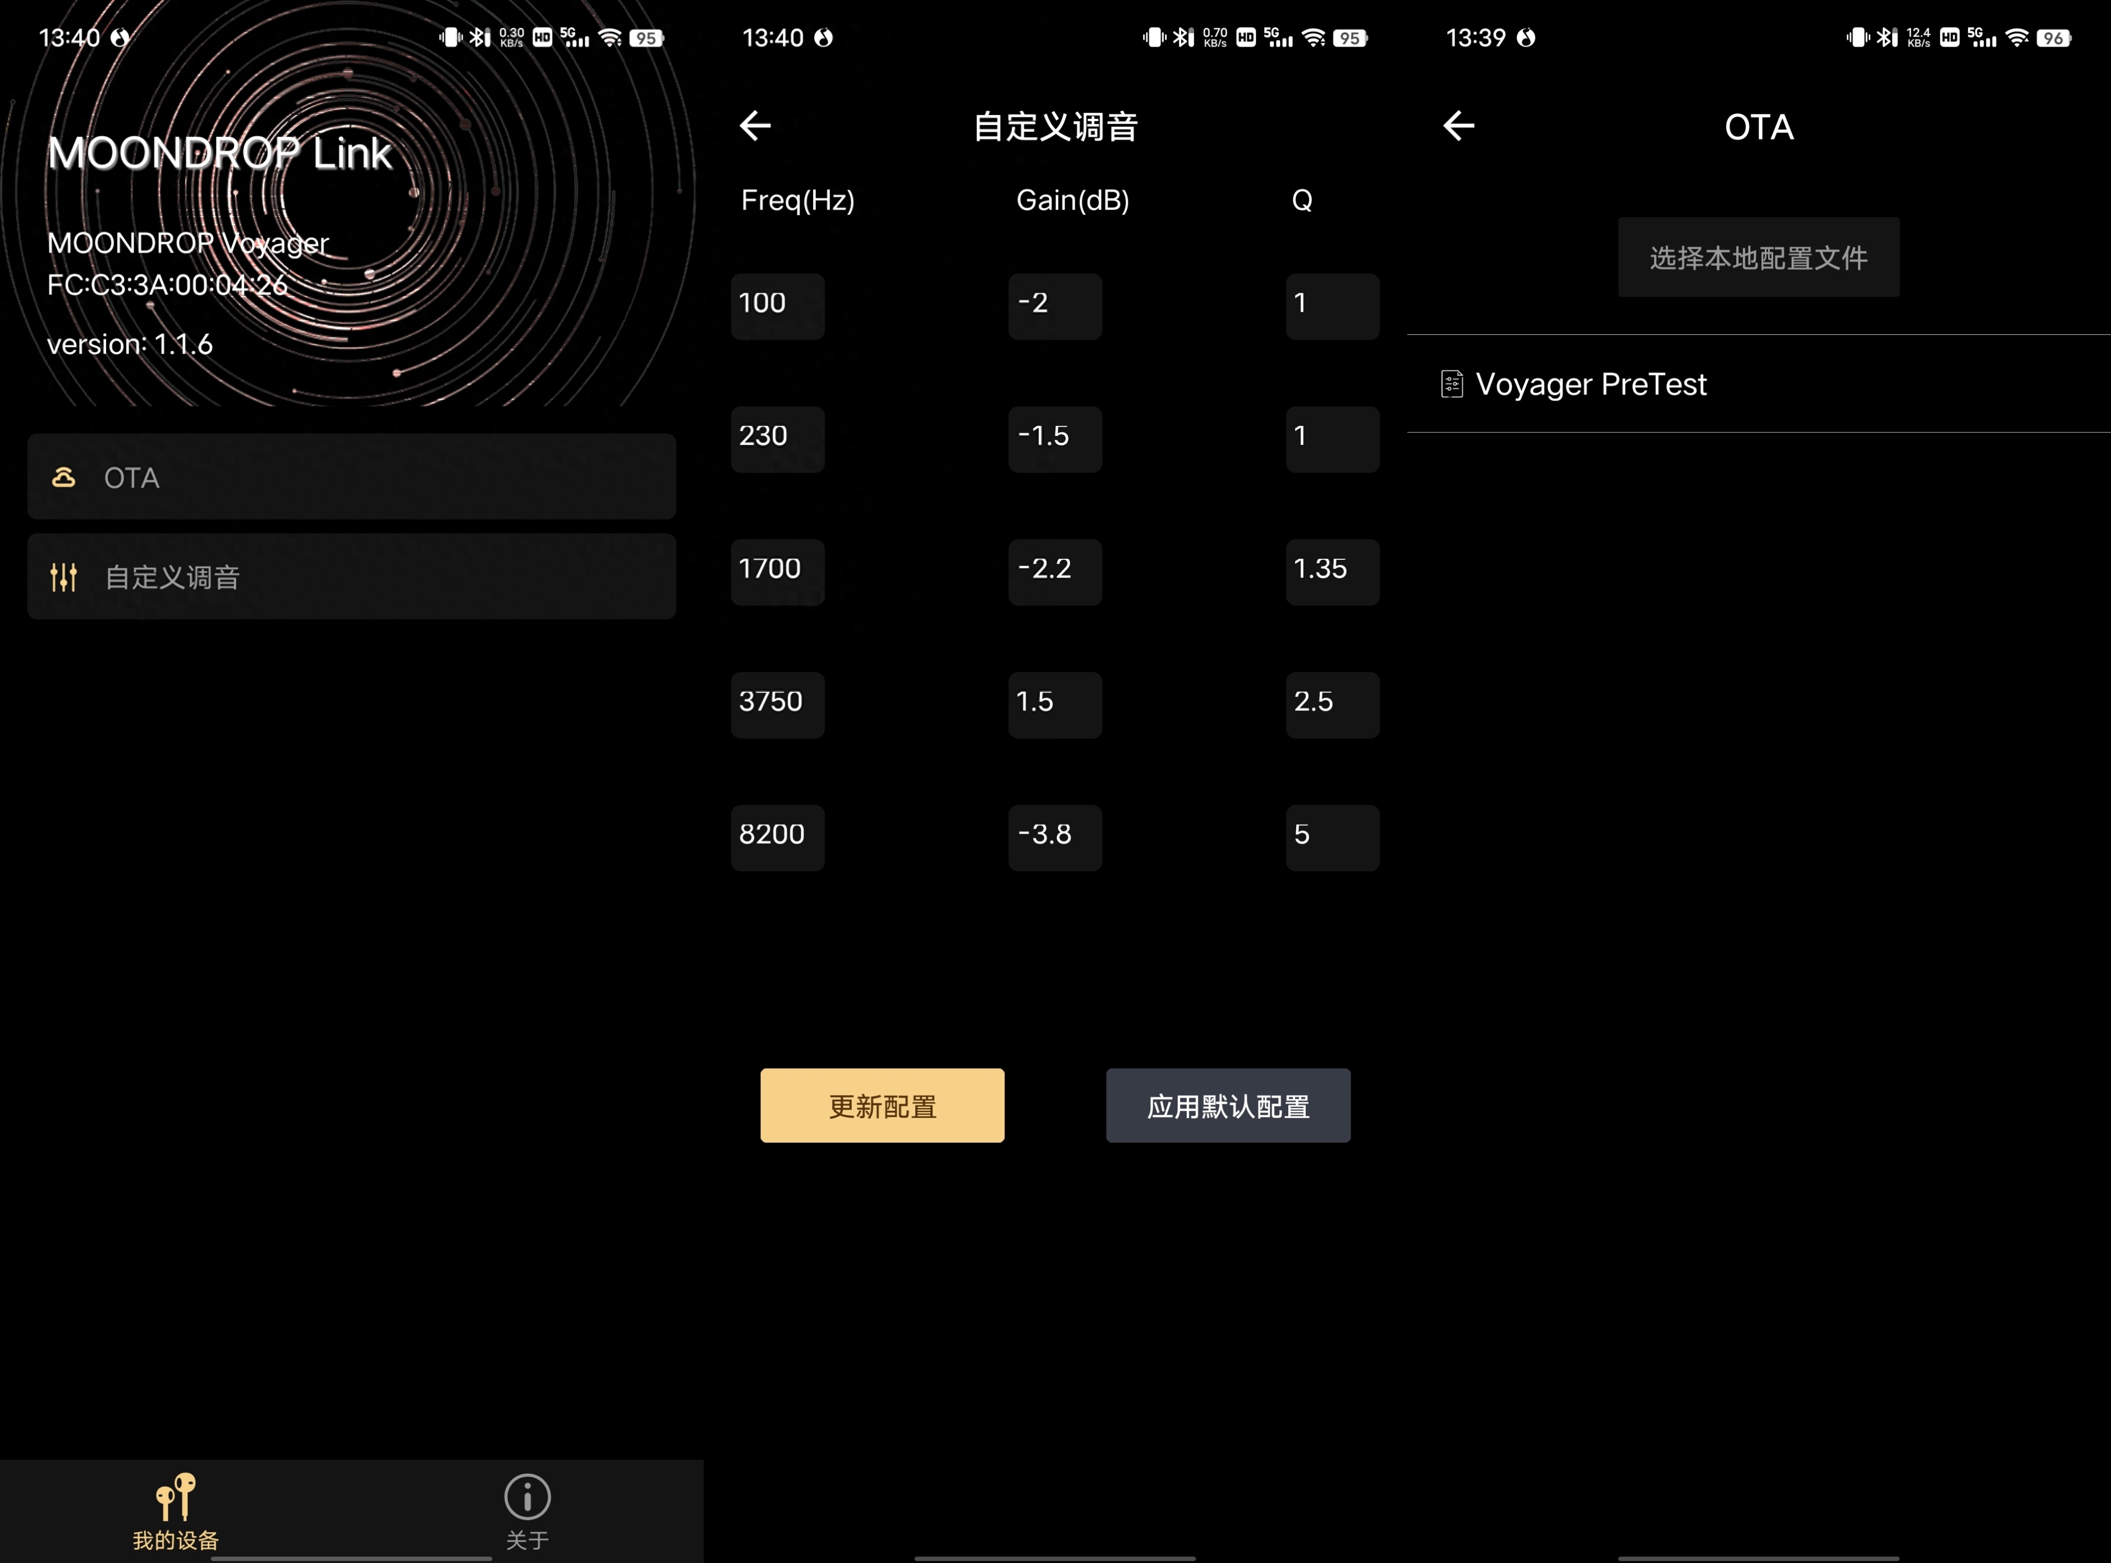Click the equalizer sliders icon

click(63, 576)
